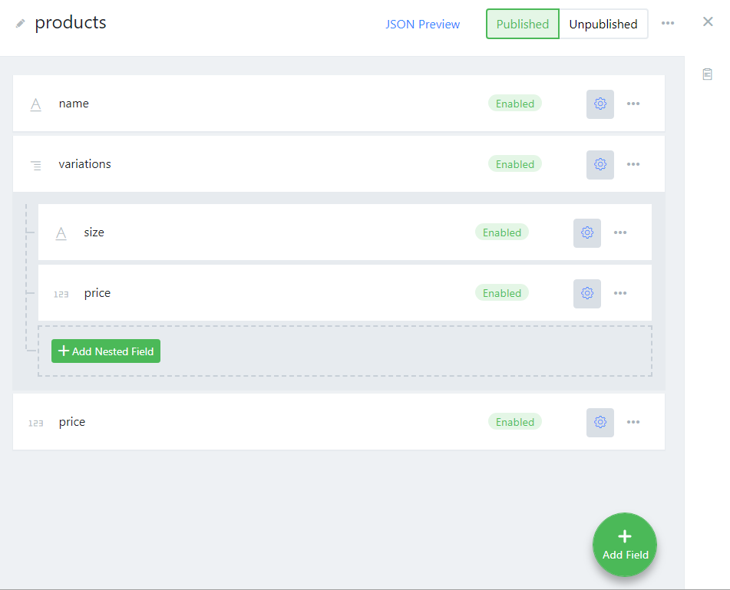Screen dimensions: 730x590
Task: Click the text type icon beside size
Action: [61, 232]
